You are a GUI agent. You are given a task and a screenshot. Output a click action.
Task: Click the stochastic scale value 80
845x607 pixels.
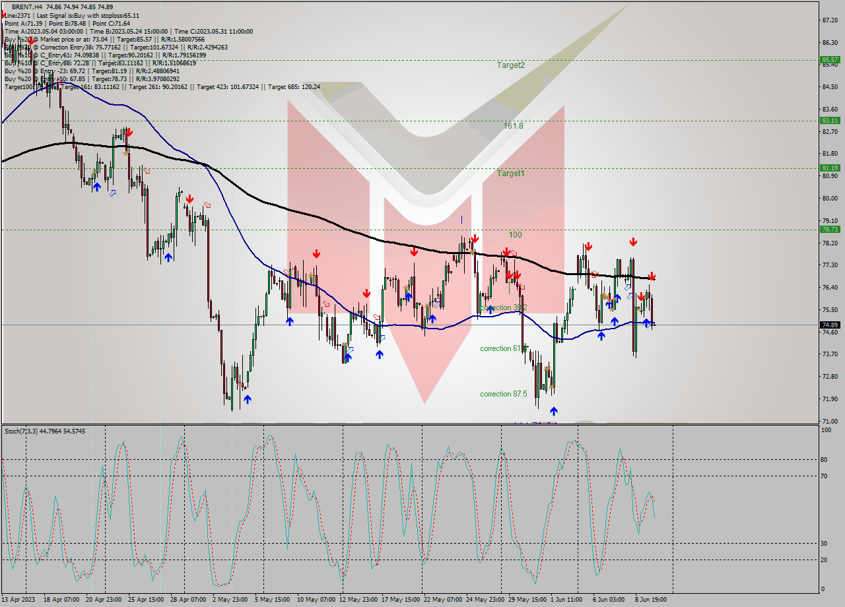(x=824, y=460)
